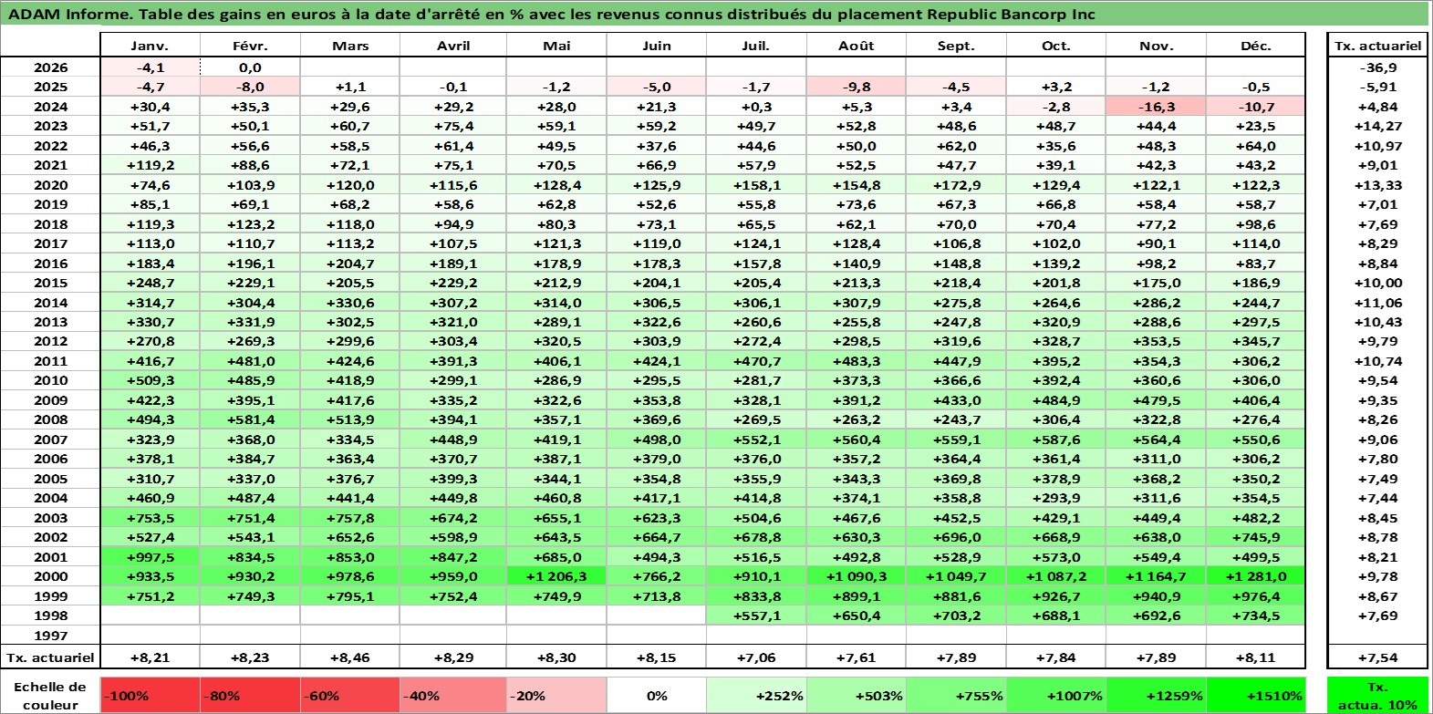
Task: Click the 'Avril' column header
Action: tap(453, 46)
